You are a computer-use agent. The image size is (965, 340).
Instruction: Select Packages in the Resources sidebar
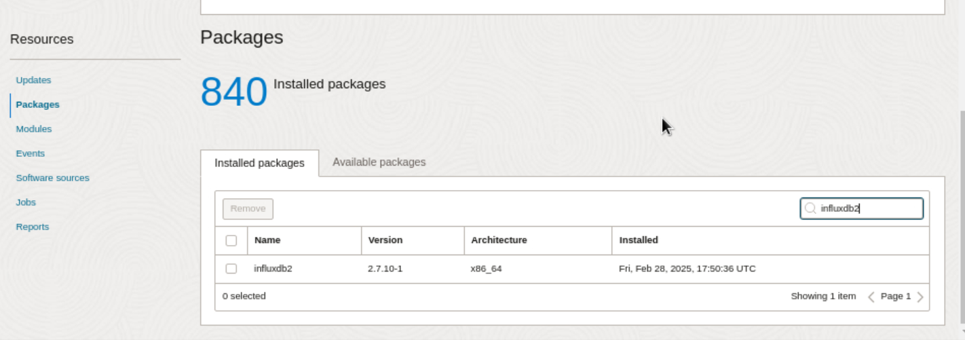tap(37, 105)
